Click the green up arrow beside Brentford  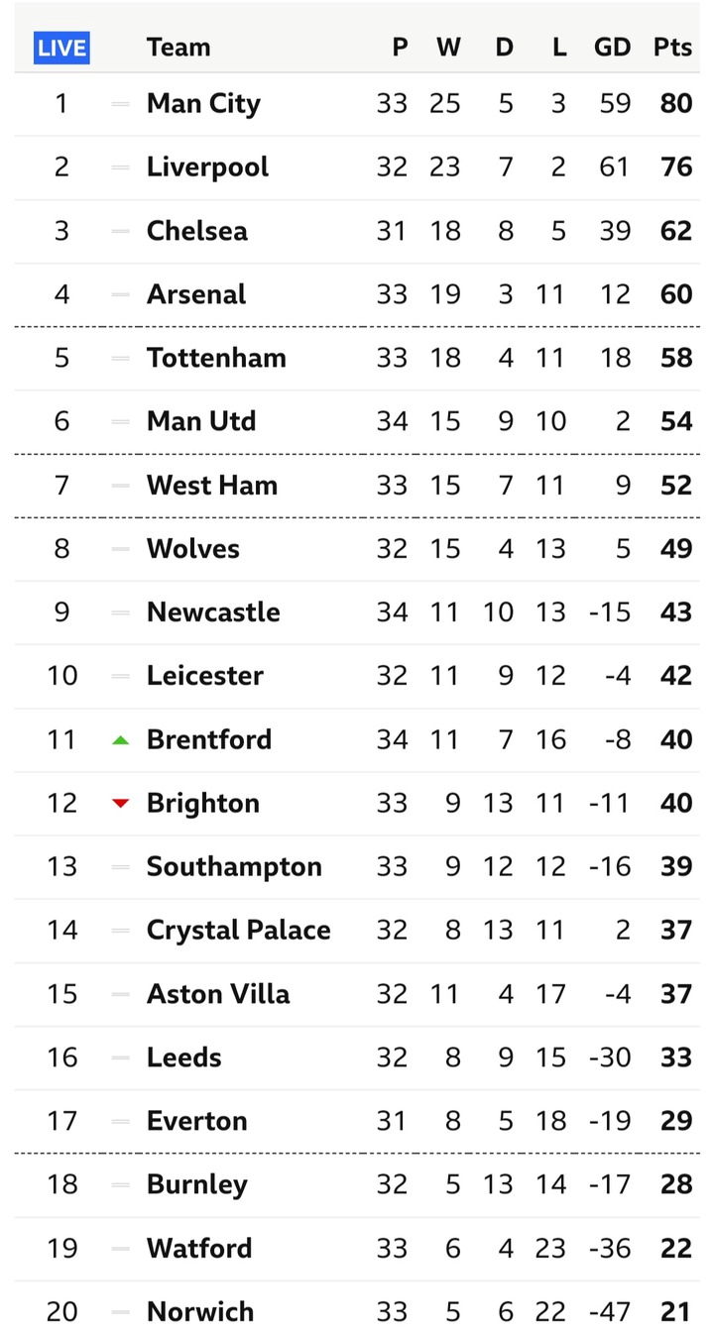click(x=121, y=739)
